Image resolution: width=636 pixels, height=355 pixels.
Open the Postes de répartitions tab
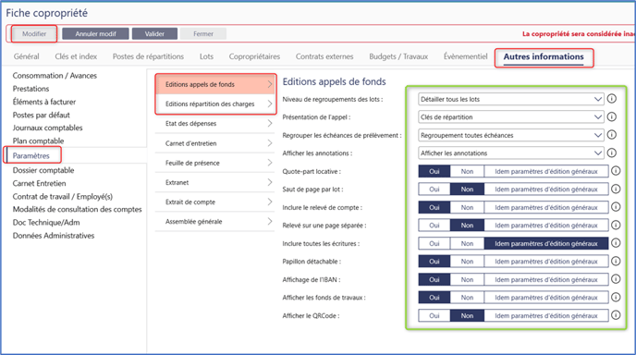pyautogui.click(x=148, y=56)
